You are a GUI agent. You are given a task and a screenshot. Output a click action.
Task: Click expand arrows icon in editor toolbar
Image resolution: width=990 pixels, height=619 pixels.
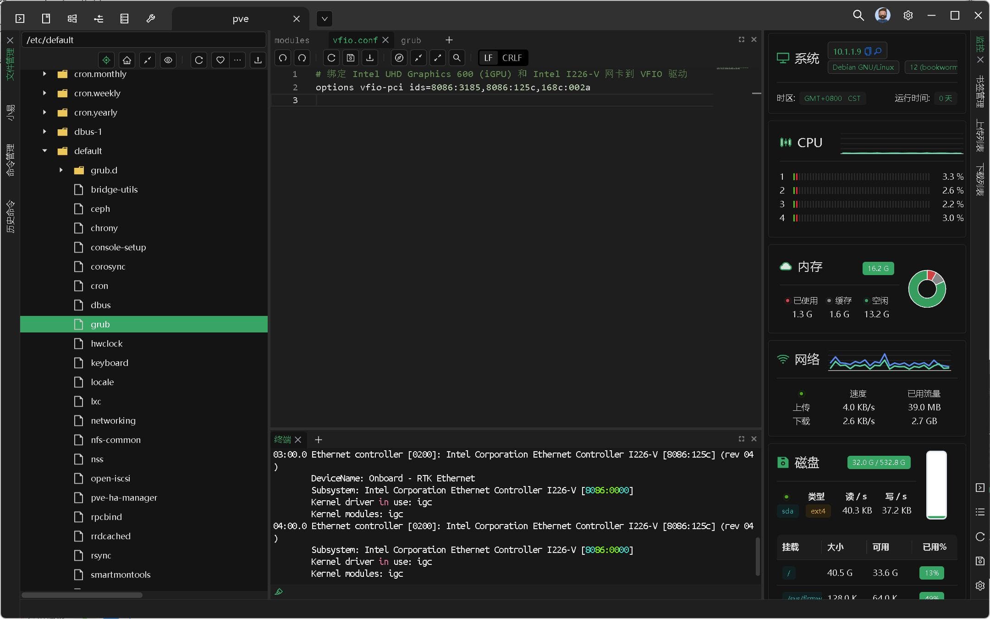click(438, 58)
